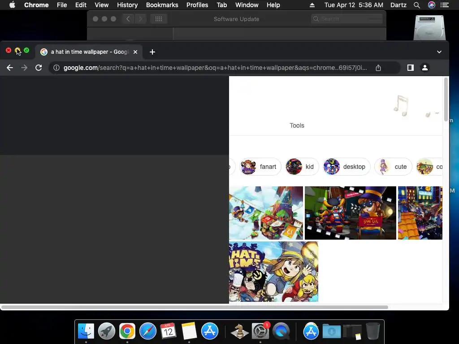Open the Downloads folder in Dock
Image resolution: width=459 pixels, height=344 pixels.
tap(331, 331)
